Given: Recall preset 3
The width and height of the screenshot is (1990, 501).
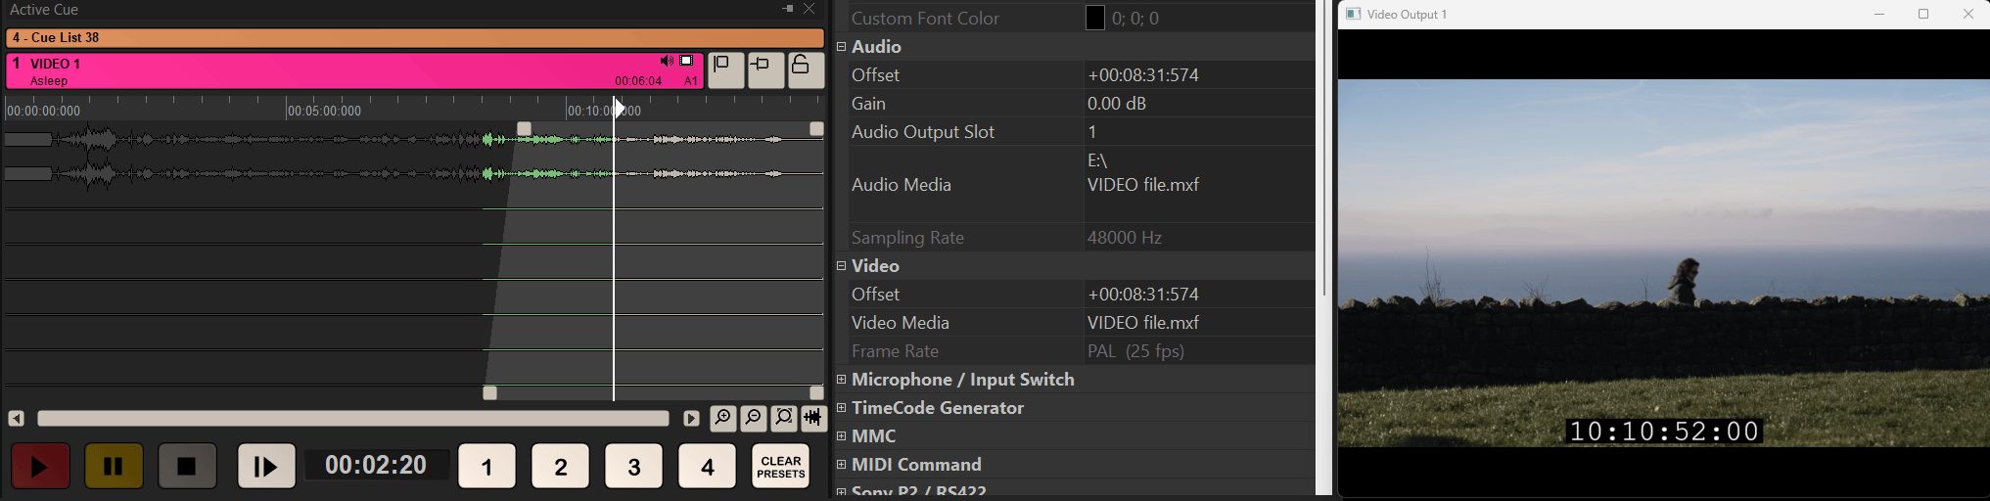Looking at the screenshot, I should click(x=633, y=466).
